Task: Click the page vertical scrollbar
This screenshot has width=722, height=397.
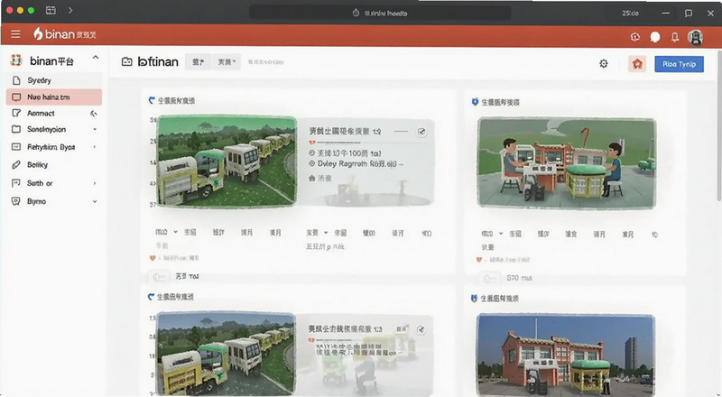Action: pyautogui.click(x=718, y=124)
